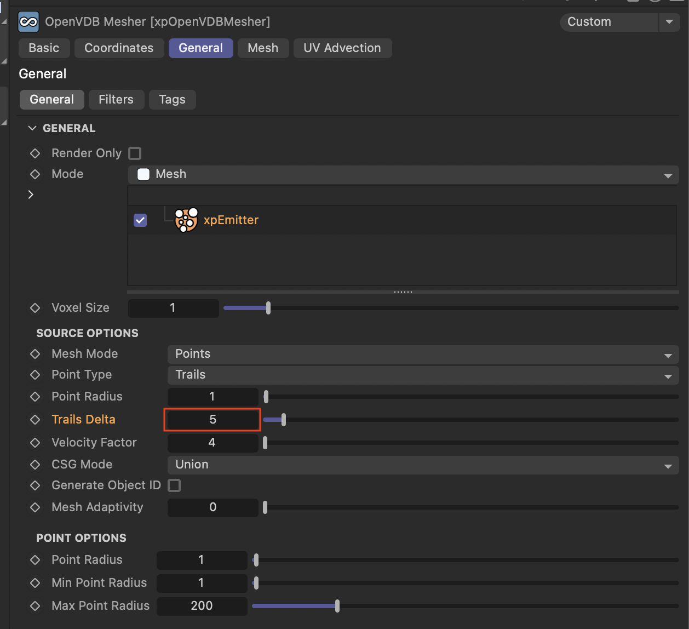Click keyframe diamond next to Point Type
Viewport: 689px width, 629px height.
tap(35, 375)
